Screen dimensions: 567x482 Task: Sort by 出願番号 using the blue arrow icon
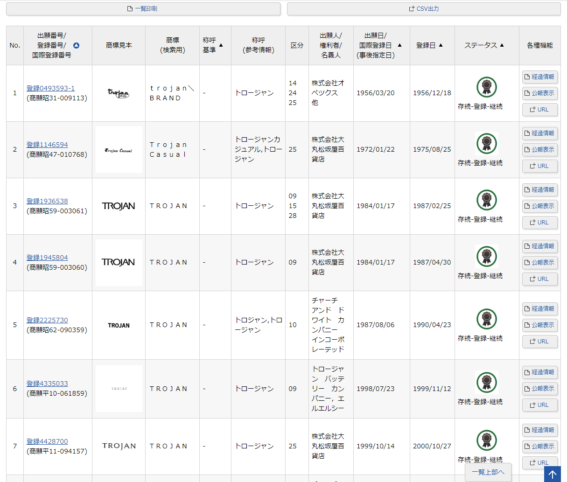(x=76, y=45)
